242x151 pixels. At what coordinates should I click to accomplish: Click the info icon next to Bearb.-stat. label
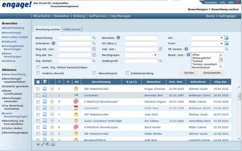click(188, 54)
